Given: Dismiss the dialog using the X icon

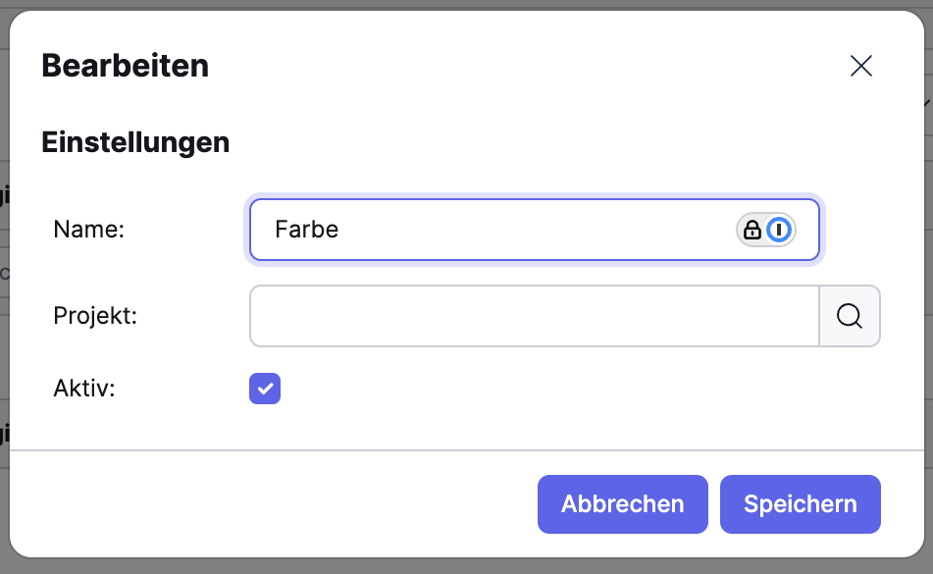Looking at the screenshot, I should pyautogui.click(x=861, y=66).
